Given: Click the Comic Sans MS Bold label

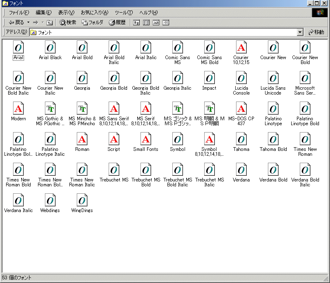Looking at the screenshot, I should 210,60.
